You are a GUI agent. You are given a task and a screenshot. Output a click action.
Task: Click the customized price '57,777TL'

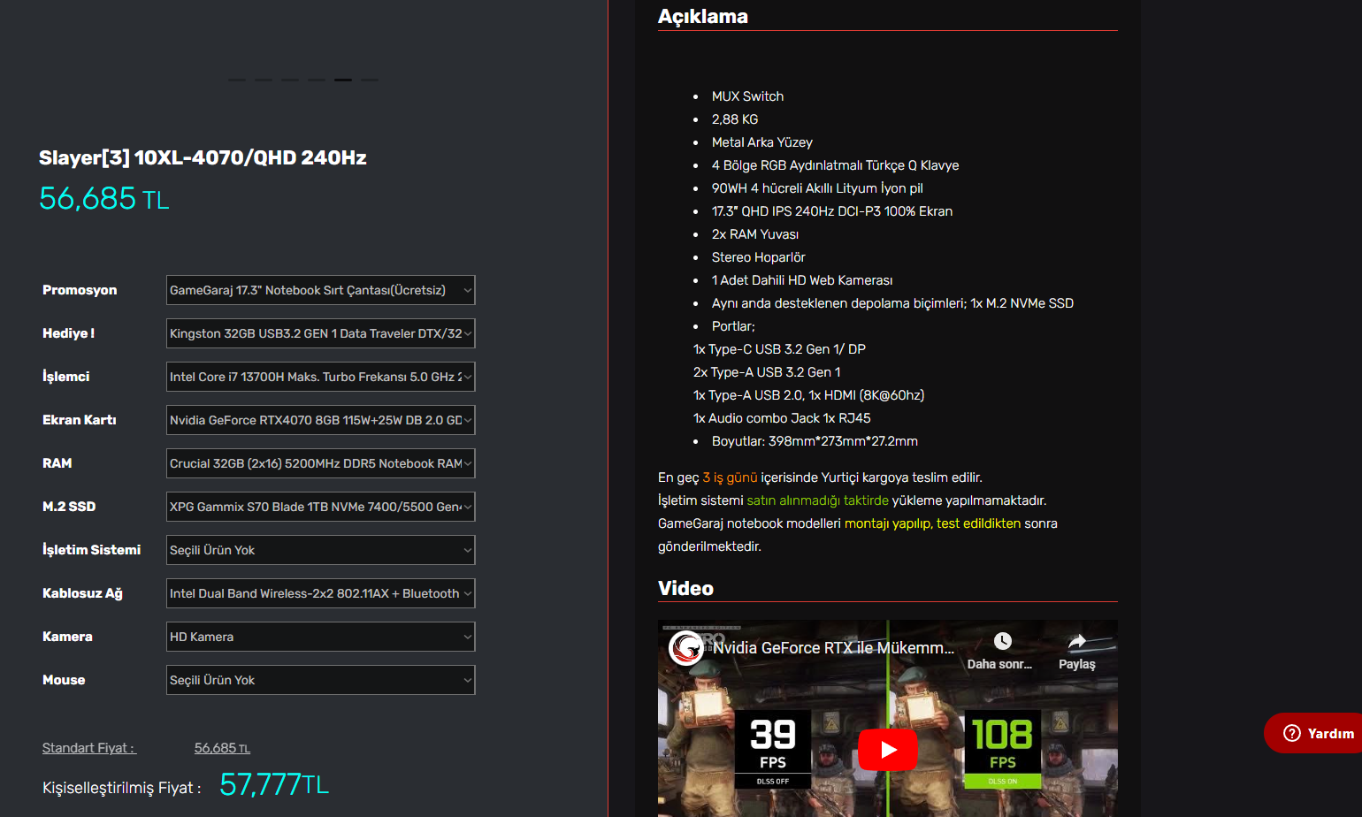(274, 784)
